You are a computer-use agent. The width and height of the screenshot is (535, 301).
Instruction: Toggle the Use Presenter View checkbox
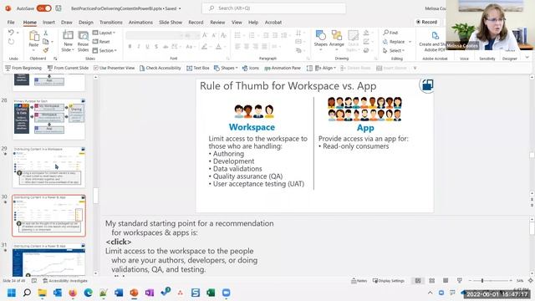(96, 68)
